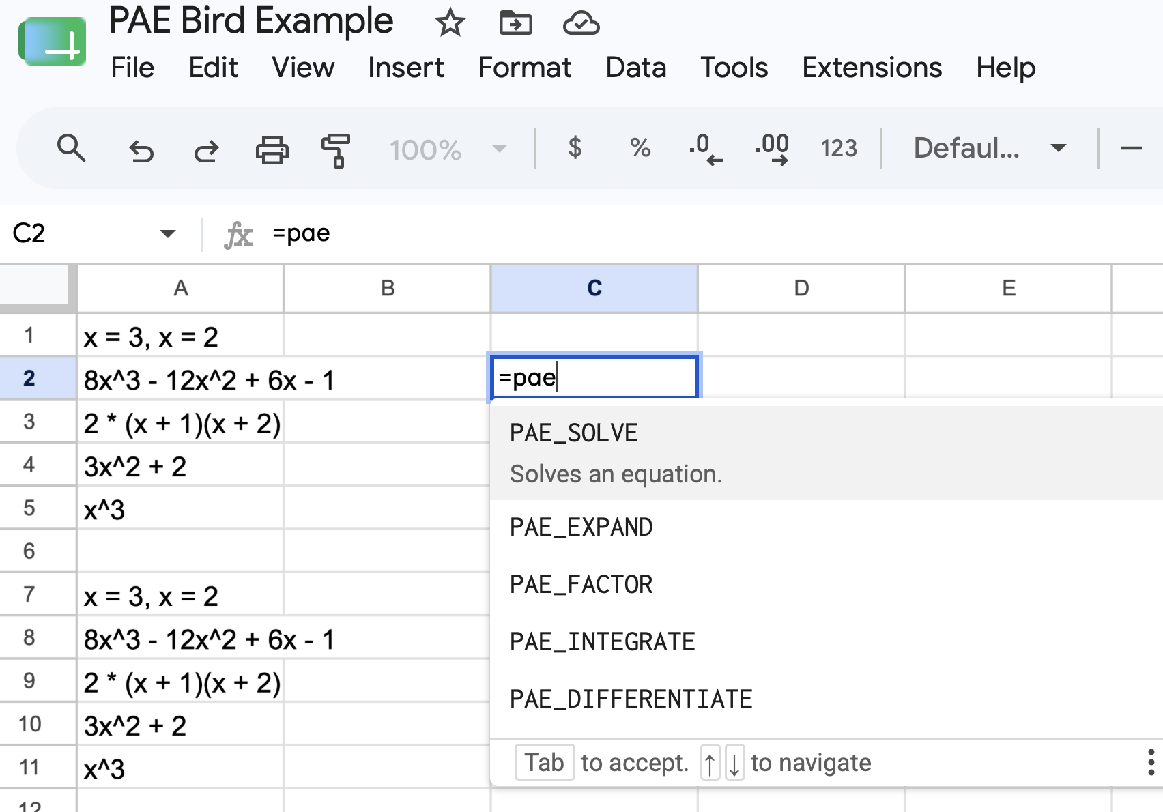This screenshot has height=812, width=1163.
Task: Format as percent
Action: click(640, 147)
